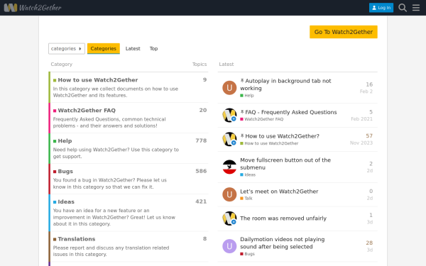The image size is (426, 266).
Task: Expand the categories dropdown selector
Action: point(67,48)
